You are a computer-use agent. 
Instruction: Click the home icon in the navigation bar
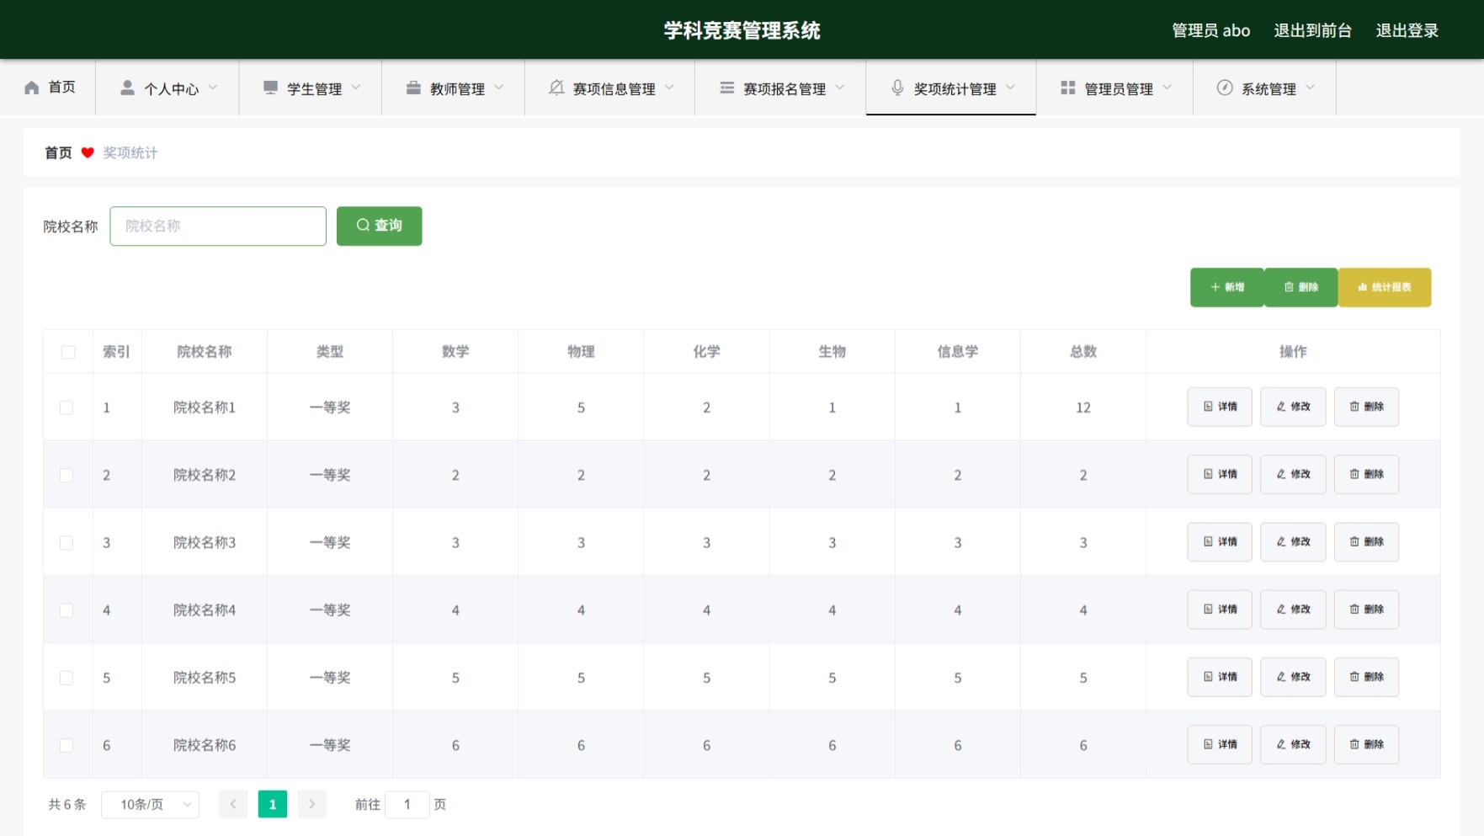click(x=32, y=88)
